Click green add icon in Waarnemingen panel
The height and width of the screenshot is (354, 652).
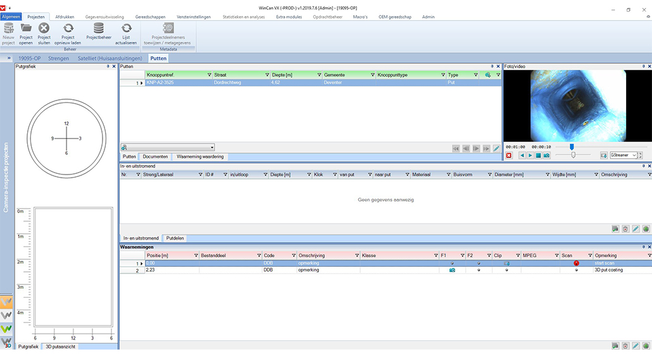[x=646, y=346]
